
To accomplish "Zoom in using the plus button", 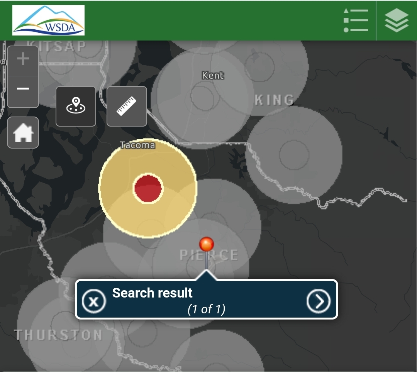I will click(x=23, y=59).
